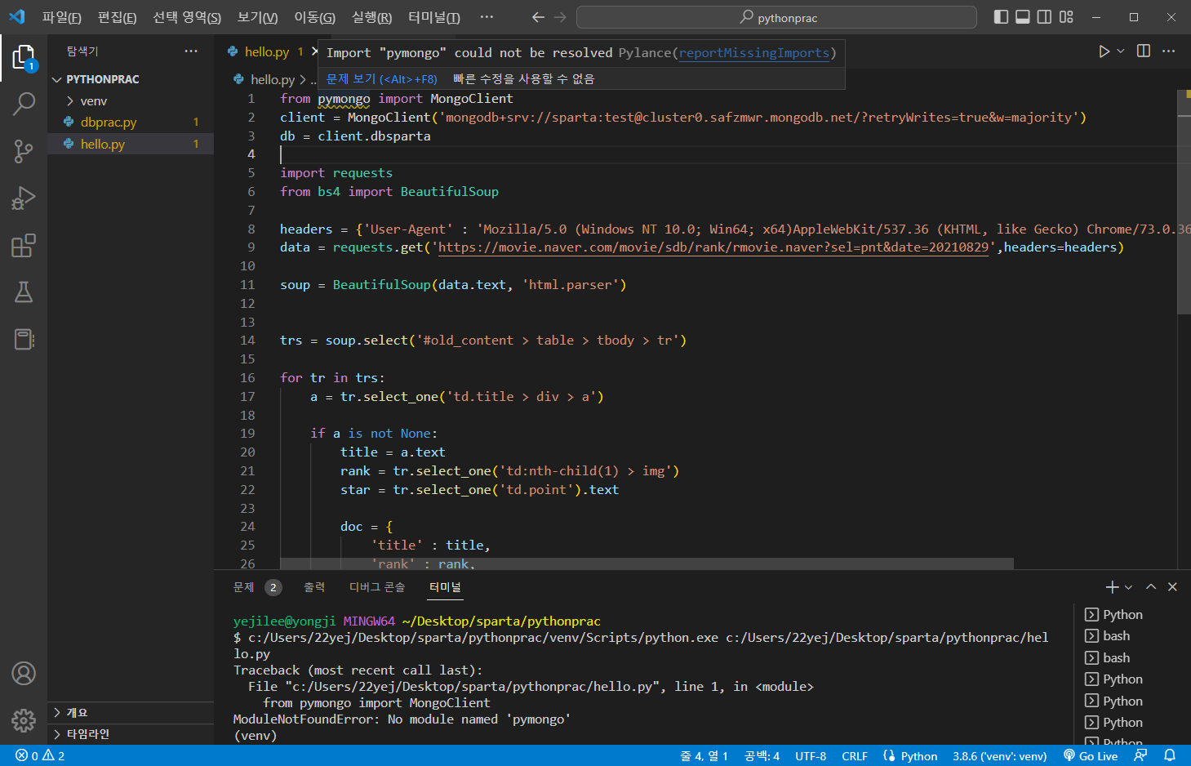This screenshot has width=1191, height=766.
Task: Switch to the 출력 output tab
Action: pyautogui.click(x=314, y=587)
